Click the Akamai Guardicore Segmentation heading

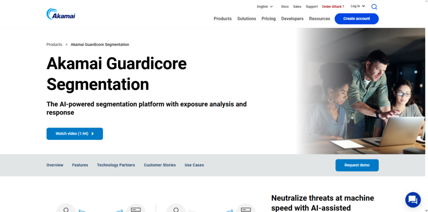pyautogui.click(x=117, y=74)
